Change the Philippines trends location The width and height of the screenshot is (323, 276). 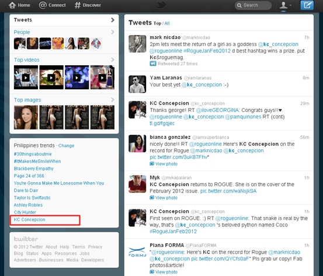66,146
